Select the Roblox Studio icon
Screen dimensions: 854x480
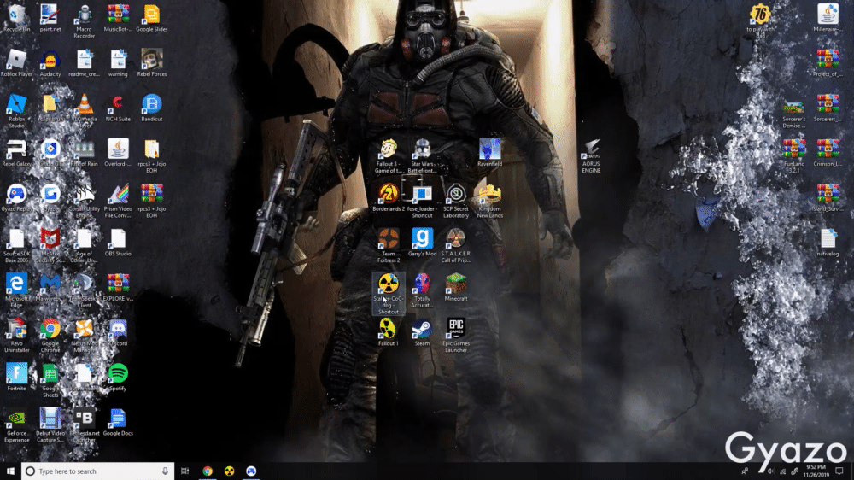click(x=16, y=111)
